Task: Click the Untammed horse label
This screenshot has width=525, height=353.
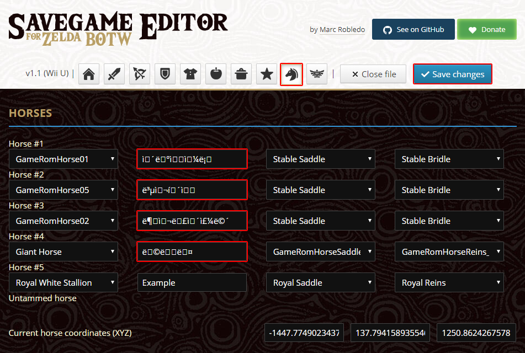Action: tap(43, 298)
